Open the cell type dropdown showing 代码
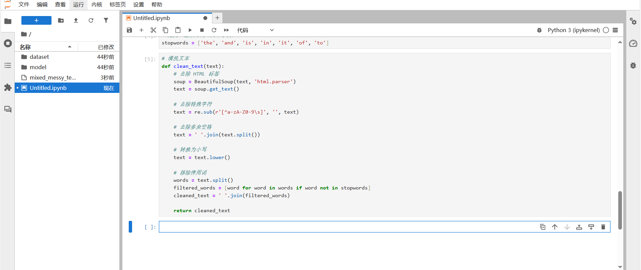 point(255,30)
